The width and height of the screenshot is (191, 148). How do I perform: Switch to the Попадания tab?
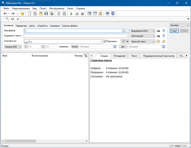click(x=119, y=56)
